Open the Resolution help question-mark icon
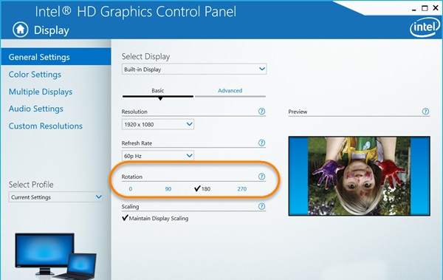The image size is (443, 280). point(261,112)
